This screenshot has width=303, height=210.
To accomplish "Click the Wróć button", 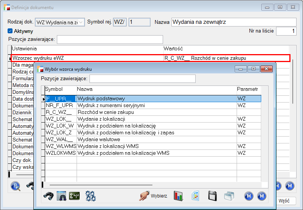I will coord(284,201).
